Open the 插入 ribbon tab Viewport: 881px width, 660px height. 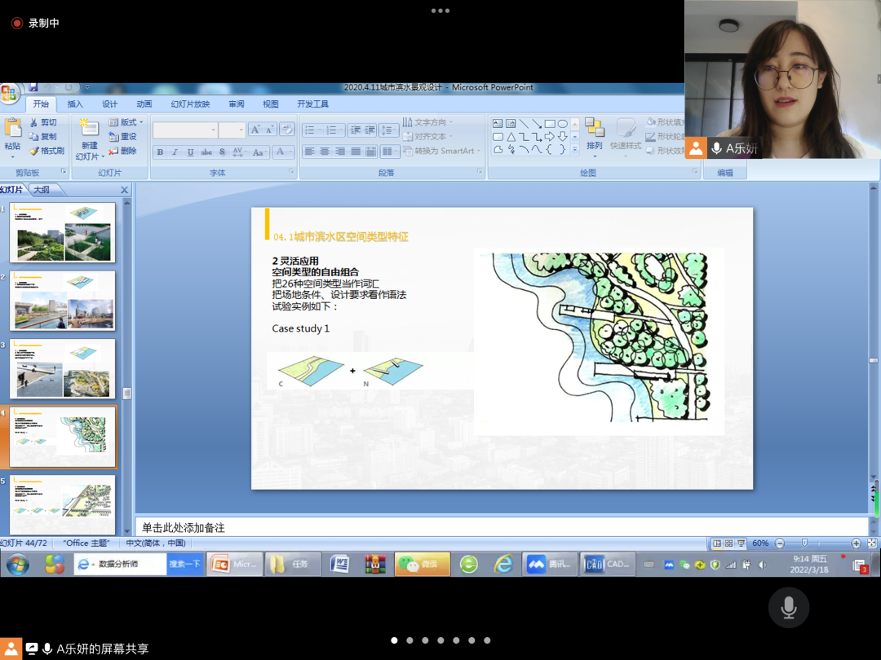click(x=75, y=103)
